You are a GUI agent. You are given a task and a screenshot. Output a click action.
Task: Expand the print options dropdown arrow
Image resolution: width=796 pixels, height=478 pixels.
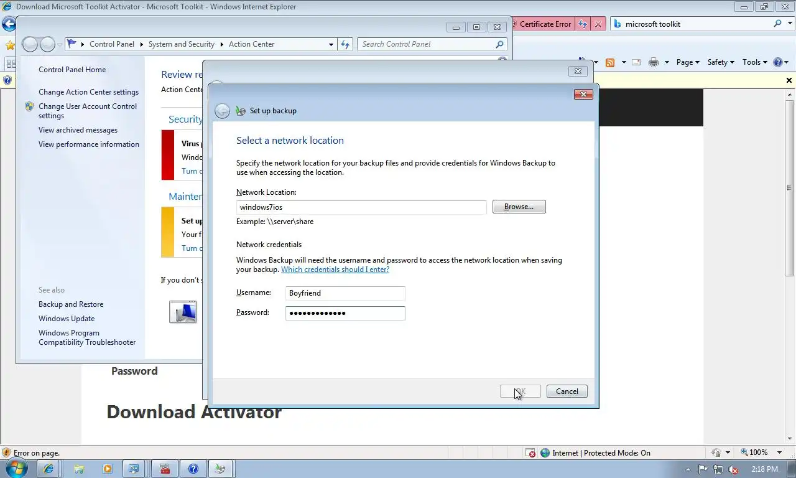(x=667, y=62)
